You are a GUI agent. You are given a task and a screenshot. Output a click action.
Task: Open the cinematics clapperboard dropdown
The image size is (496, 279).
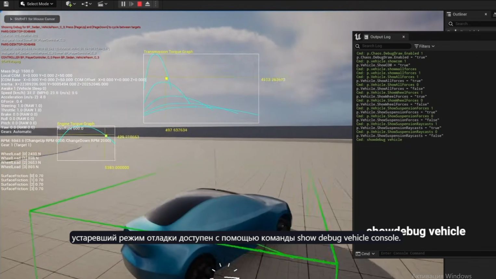point(102,4)
